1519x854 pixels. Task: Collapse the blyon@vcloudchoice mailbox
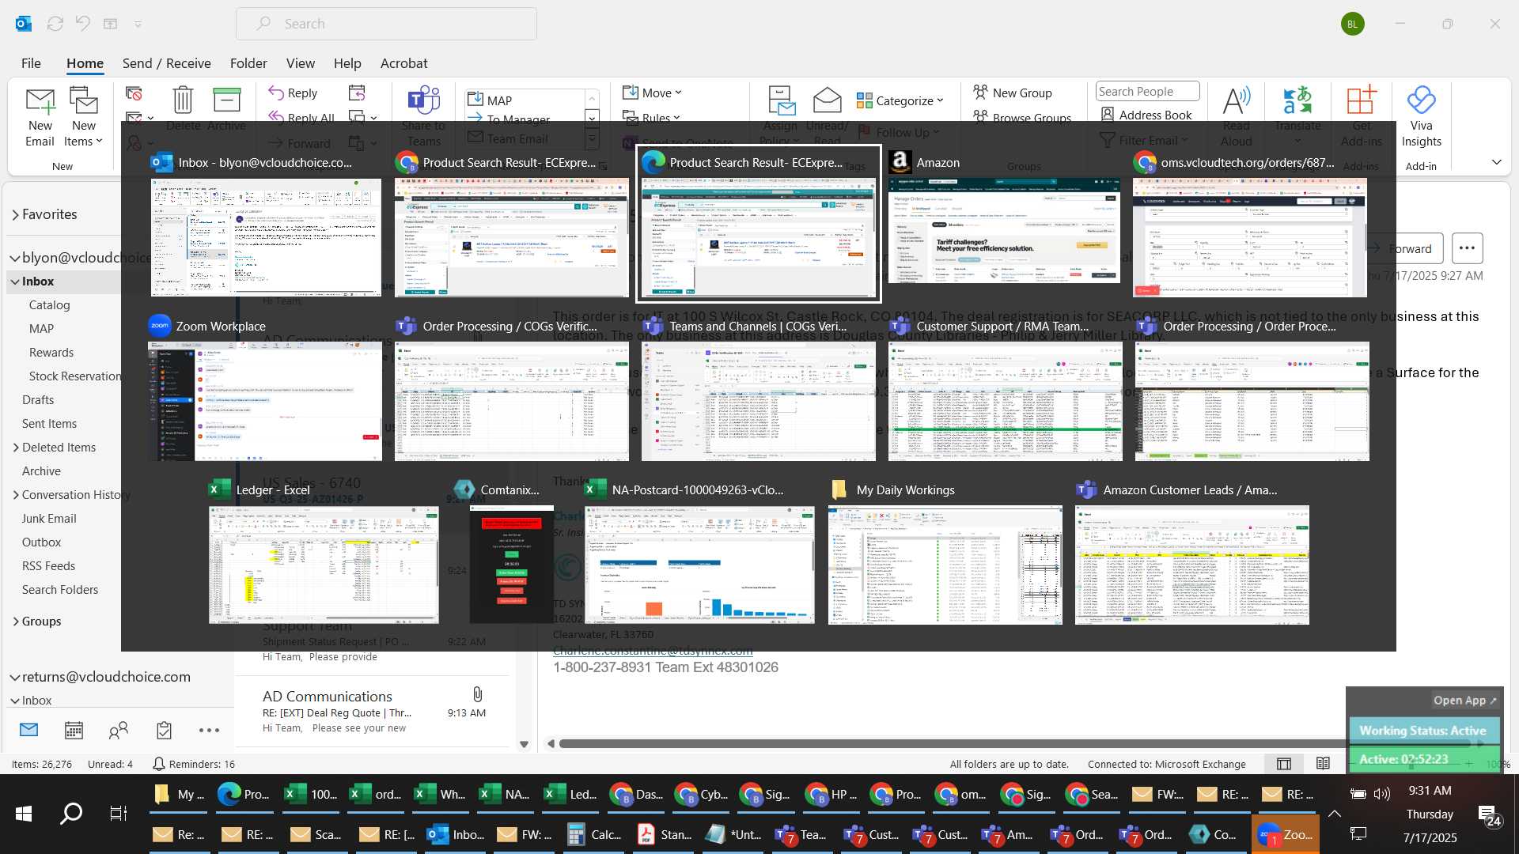click(x=15, y=258)
